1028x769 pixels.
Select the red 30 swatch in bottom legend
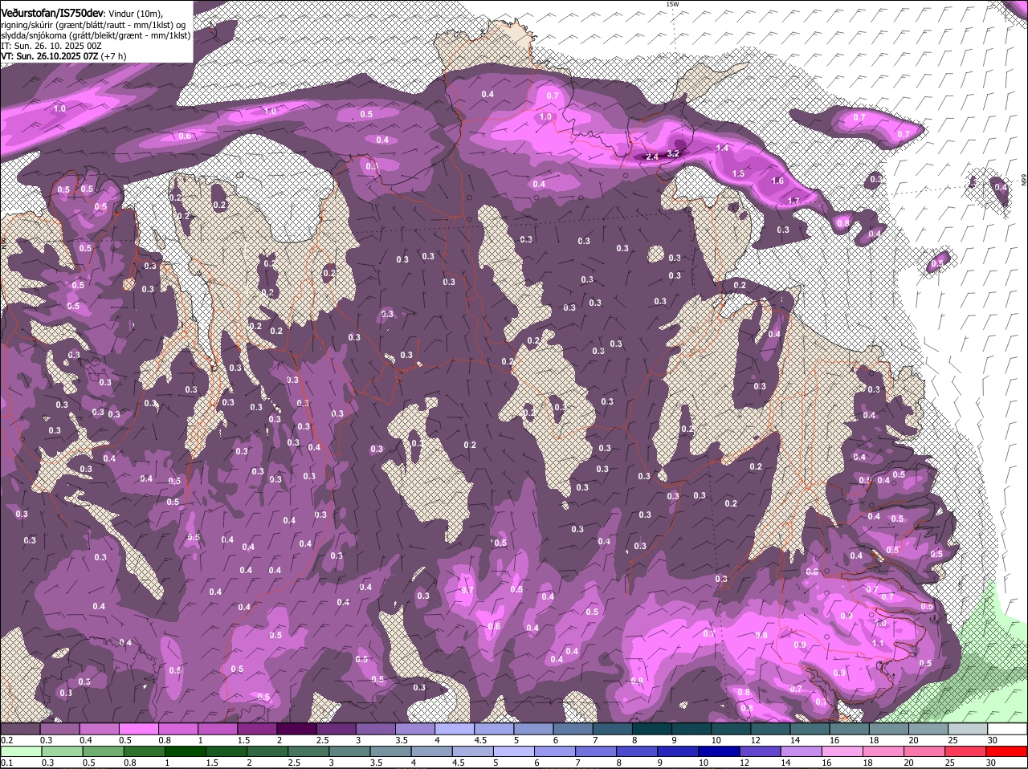pos(1007,752)
